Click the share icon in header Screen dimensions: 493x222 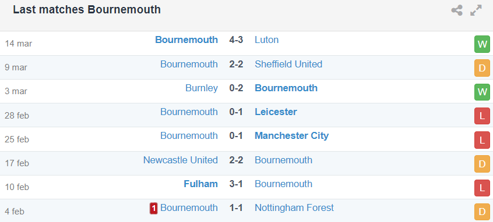[457, 10]
